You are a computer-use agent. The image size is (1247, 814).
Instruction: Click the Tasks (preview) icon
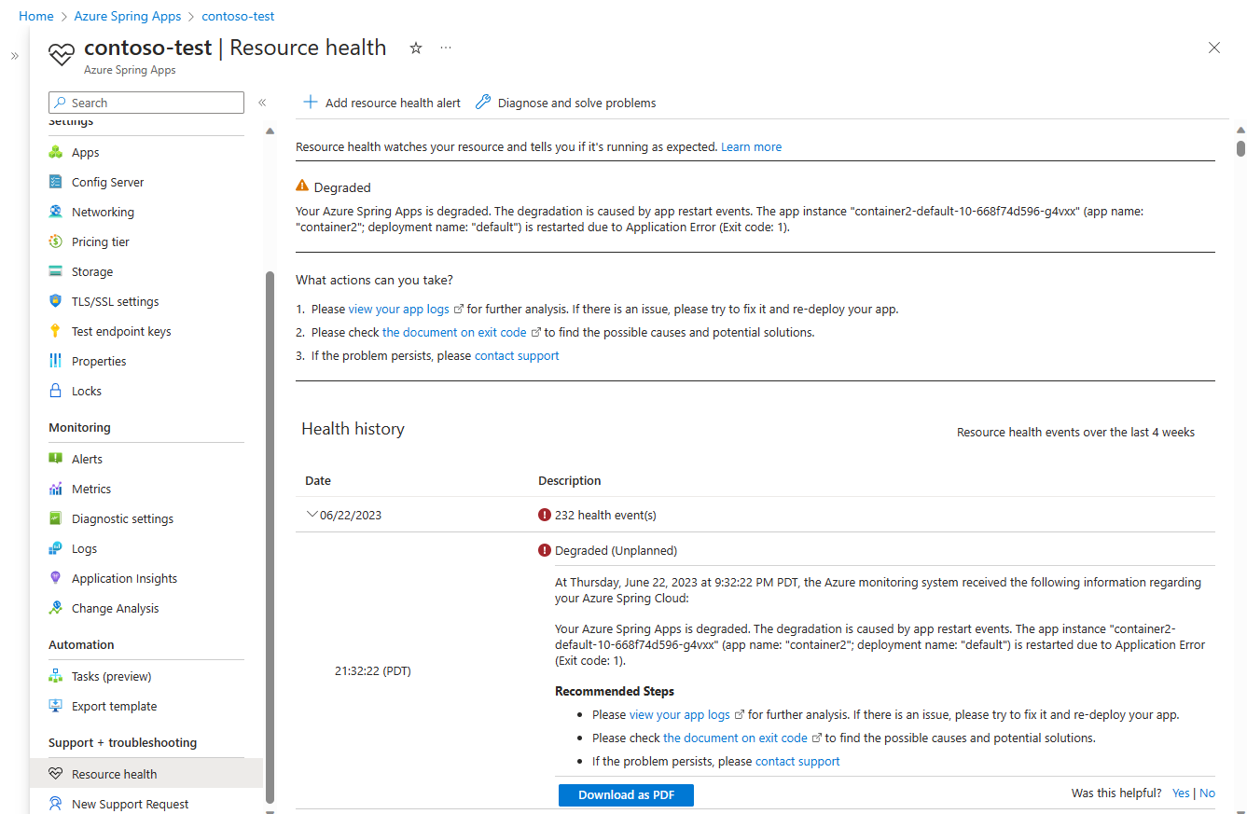coord(56,676)
